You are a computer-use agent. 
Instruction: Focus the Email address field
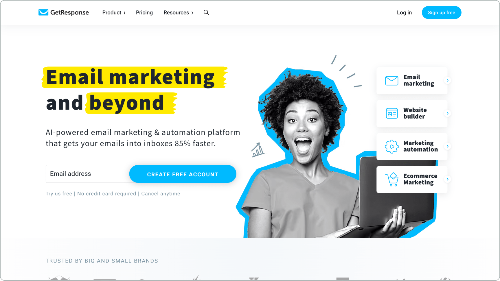[x=88, y=174]
